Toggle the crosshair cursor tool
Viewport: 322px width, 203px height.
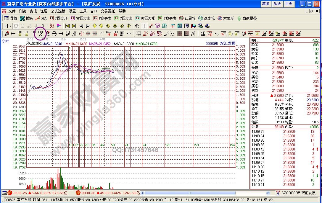[144, 26]
